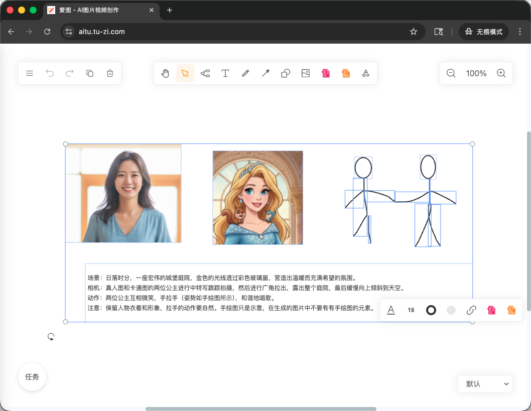Click the 任务 button
Viewport: 531px width, 411px height.
coord(32,377)
